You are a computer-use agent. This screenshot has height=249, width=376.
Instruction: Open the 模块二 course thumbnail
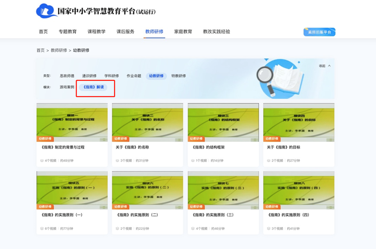coord(148,123)
